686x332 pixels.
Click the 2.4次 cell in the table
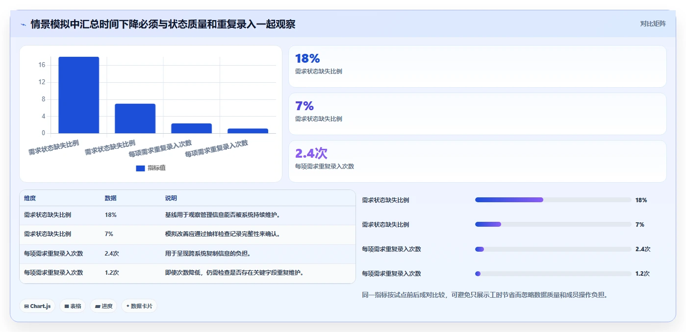112,254
